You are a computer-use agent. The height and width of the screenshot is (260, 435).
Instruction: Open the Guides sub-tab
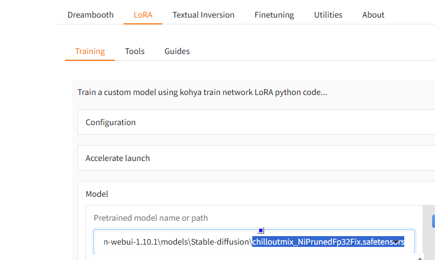click(177, 51)
